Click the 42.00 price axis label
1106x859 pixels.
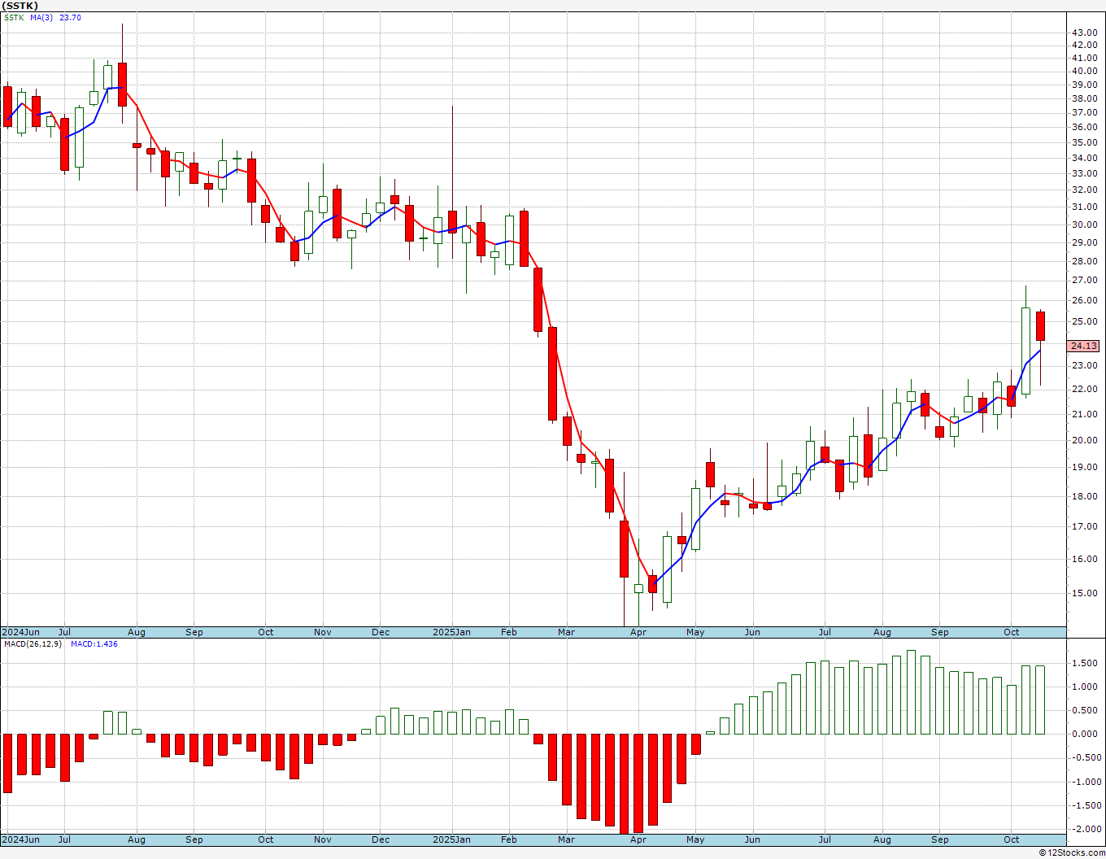(x=1084, y=46)
